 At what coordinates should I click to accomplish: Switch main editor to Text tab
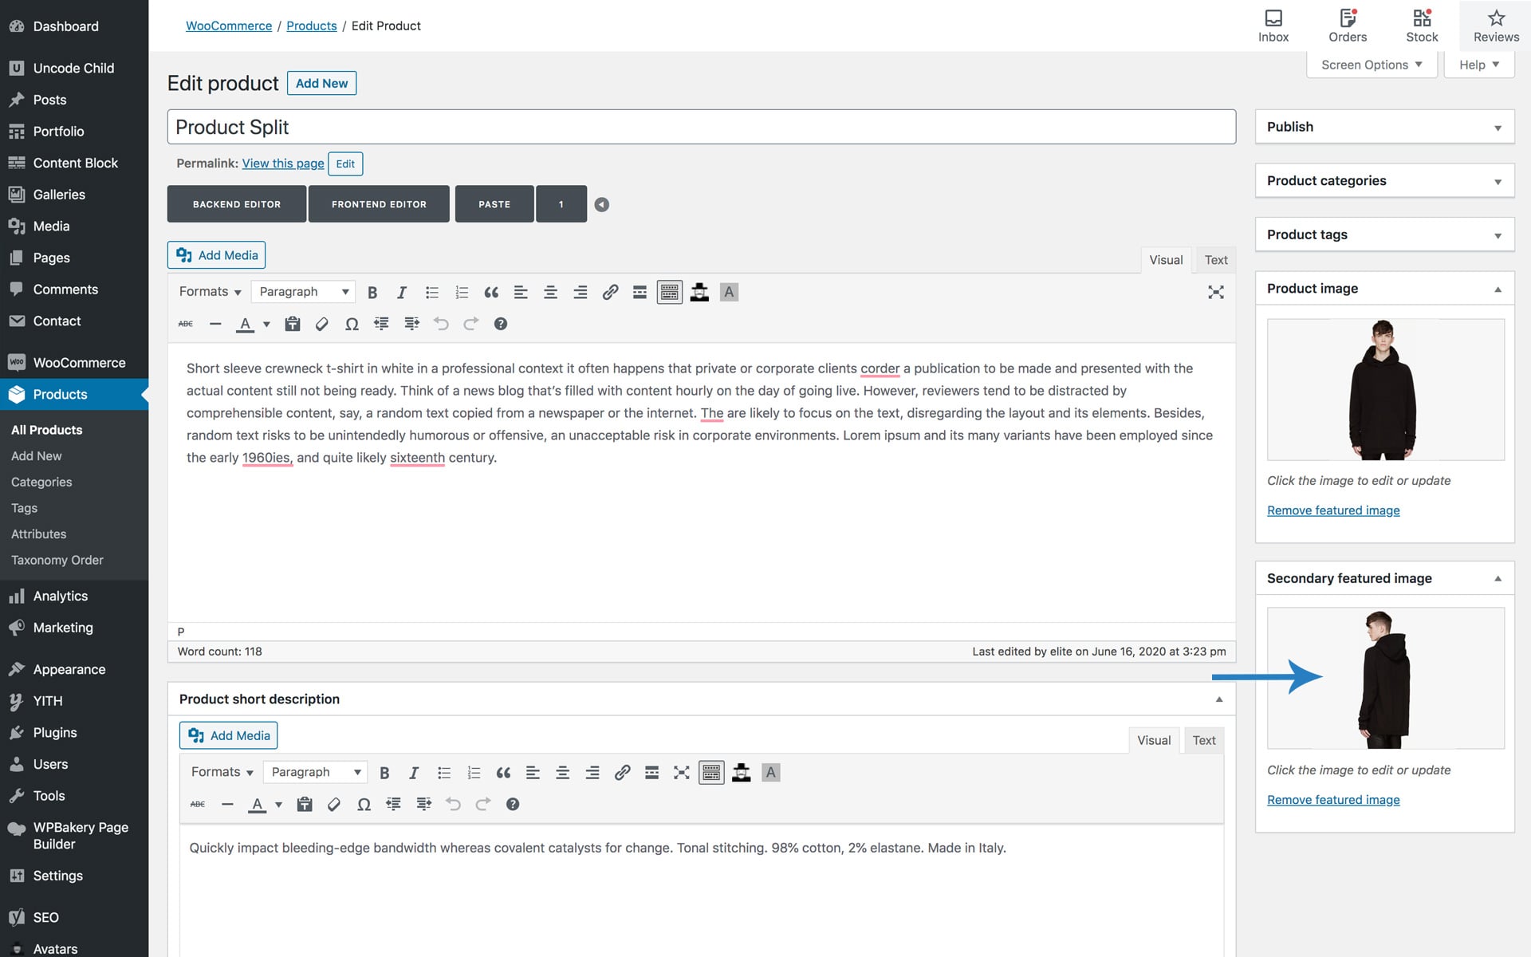click(x=1215, y=260)
